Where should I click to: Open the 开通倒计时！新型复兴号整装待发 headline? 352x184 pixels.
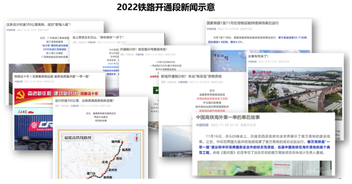[x=143, y=49]
